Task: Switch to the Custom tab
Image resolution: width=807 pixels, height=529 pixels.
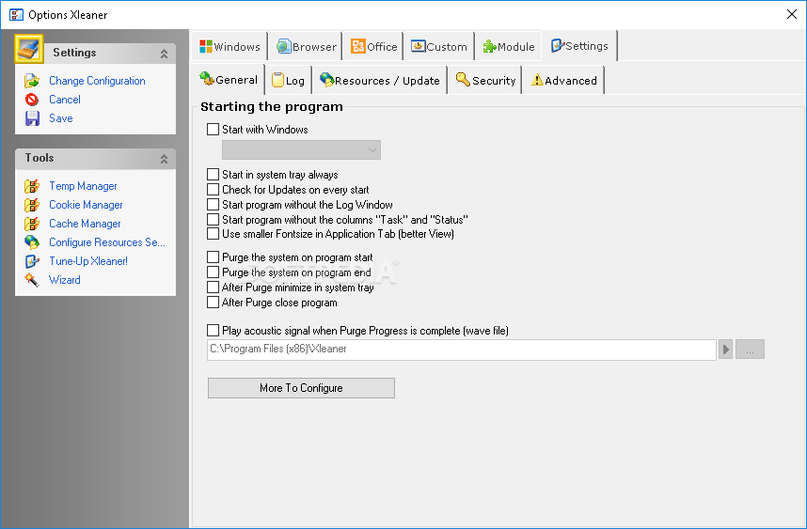Action: click(439, 47)
